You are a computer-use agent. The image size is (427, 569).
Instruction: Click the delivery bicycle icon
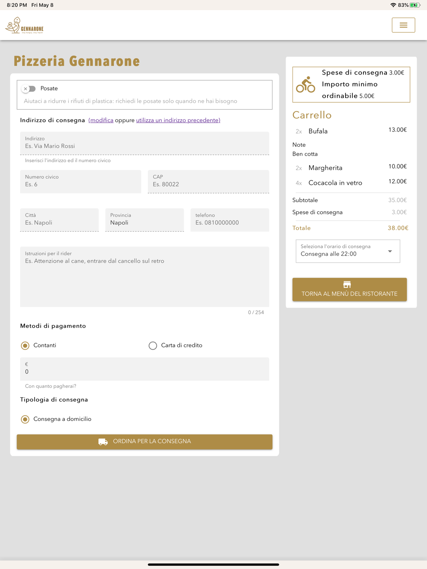(306, 84)
